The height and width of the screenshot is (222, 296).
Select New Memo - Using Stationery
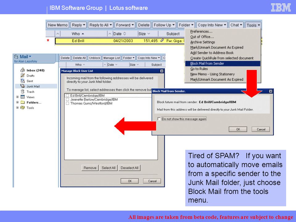(212, 74)
